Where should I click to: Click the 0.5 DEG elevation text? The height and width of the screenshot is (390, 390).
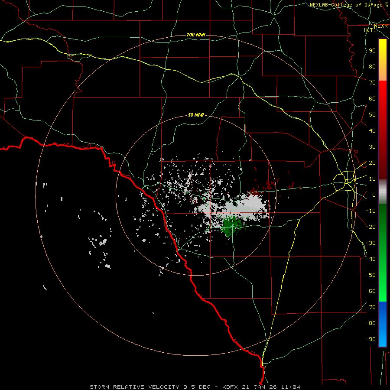click(x=197, y=387)
